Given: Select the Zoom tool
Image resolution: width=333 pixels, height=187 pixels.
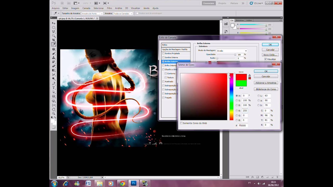Looking at the screenshot, I should [54, 113].
